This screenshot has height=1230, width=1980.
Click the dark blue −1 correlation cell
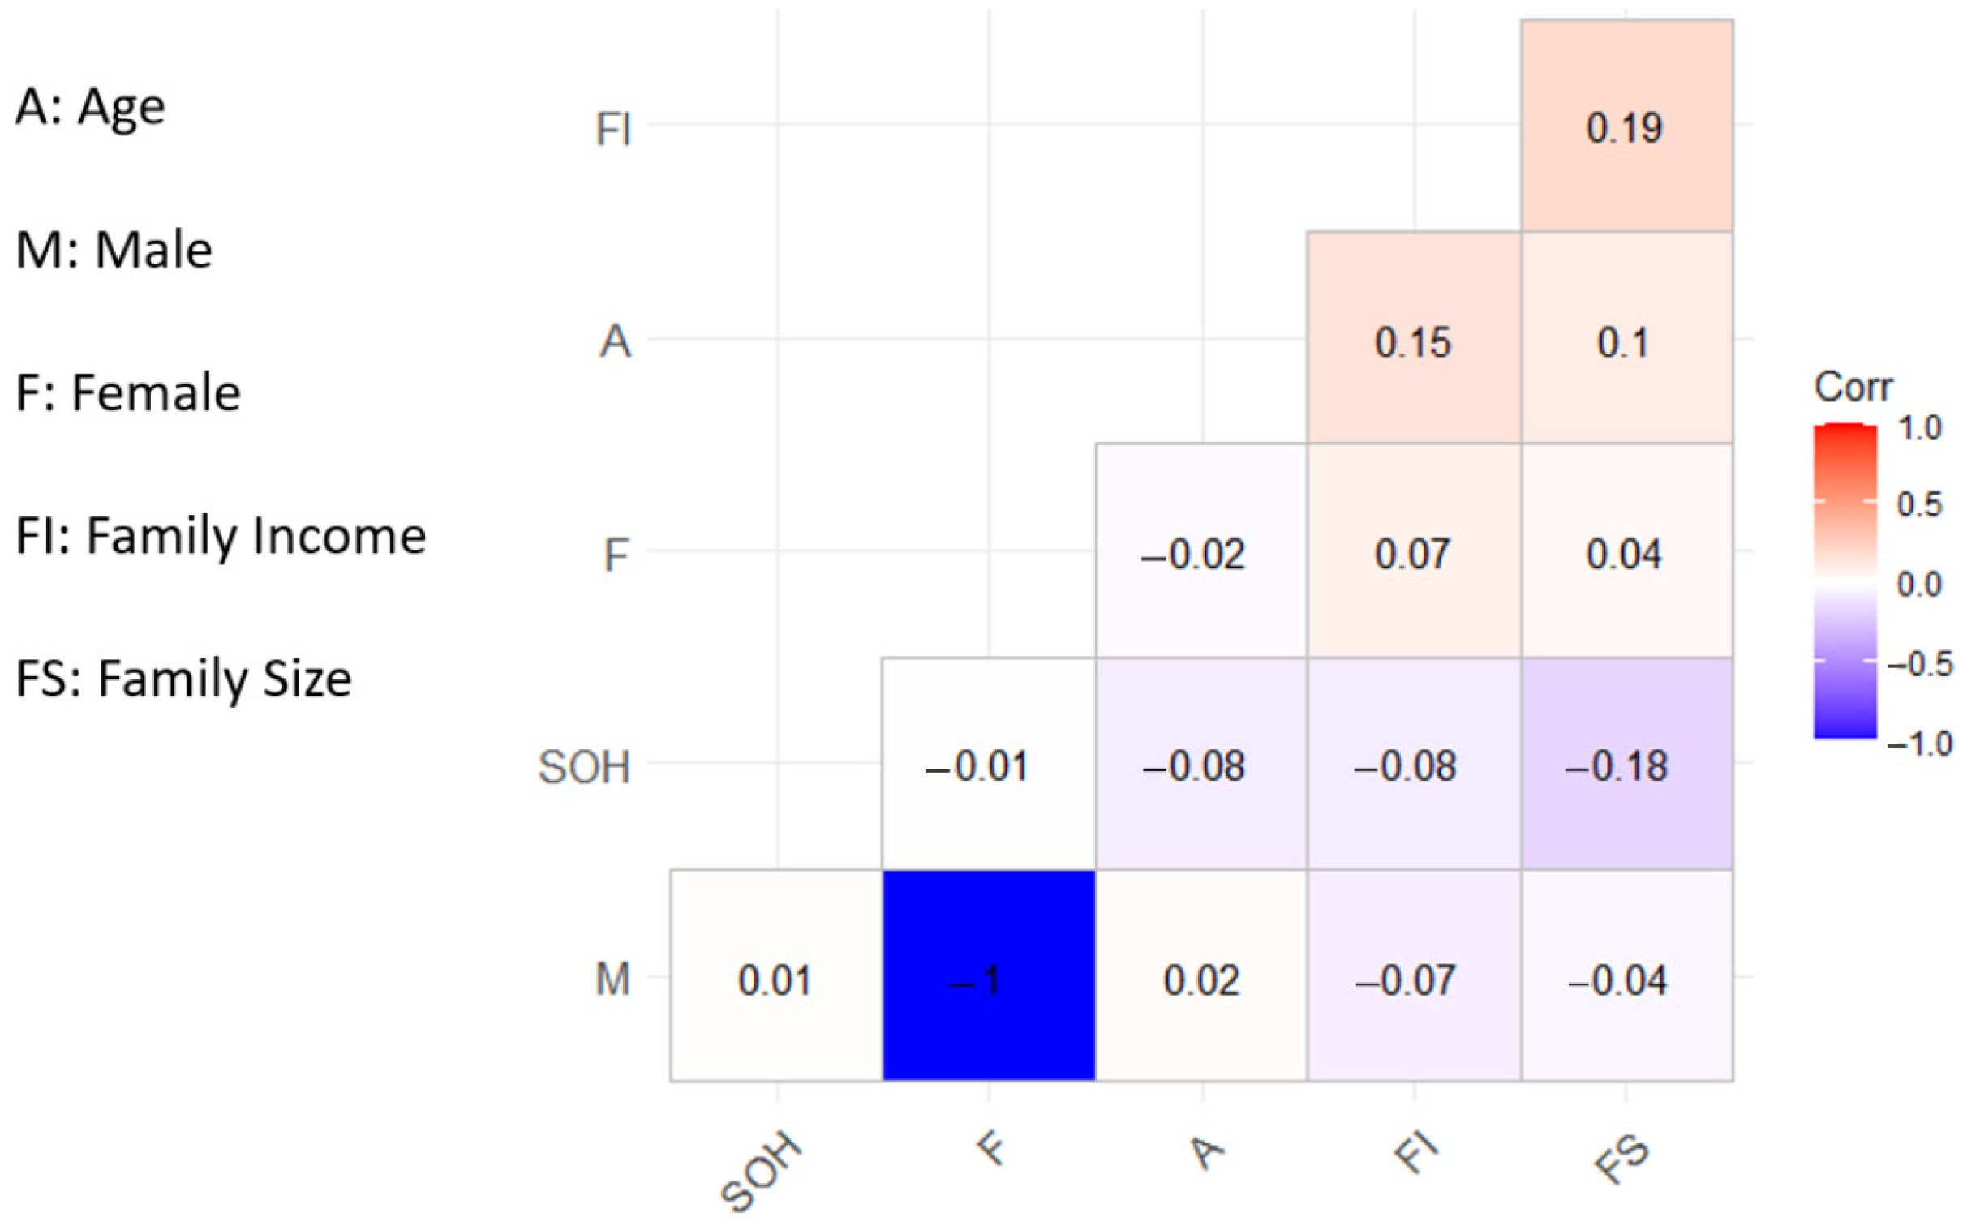(x=988, y=975)
